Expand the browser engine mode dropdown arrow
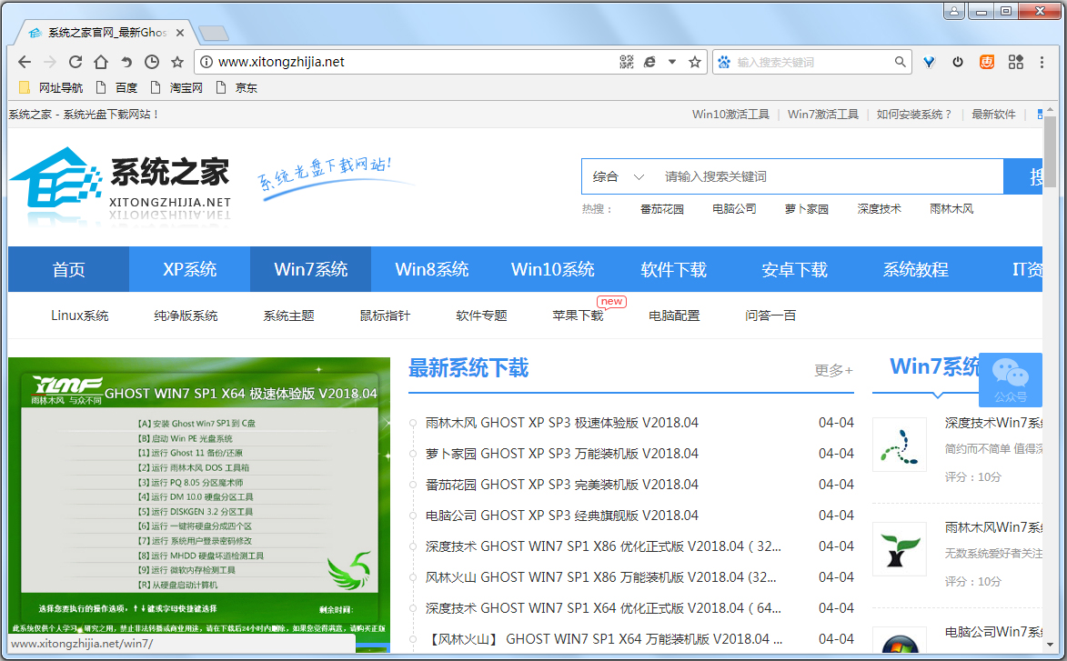 [x=672, y=62]
